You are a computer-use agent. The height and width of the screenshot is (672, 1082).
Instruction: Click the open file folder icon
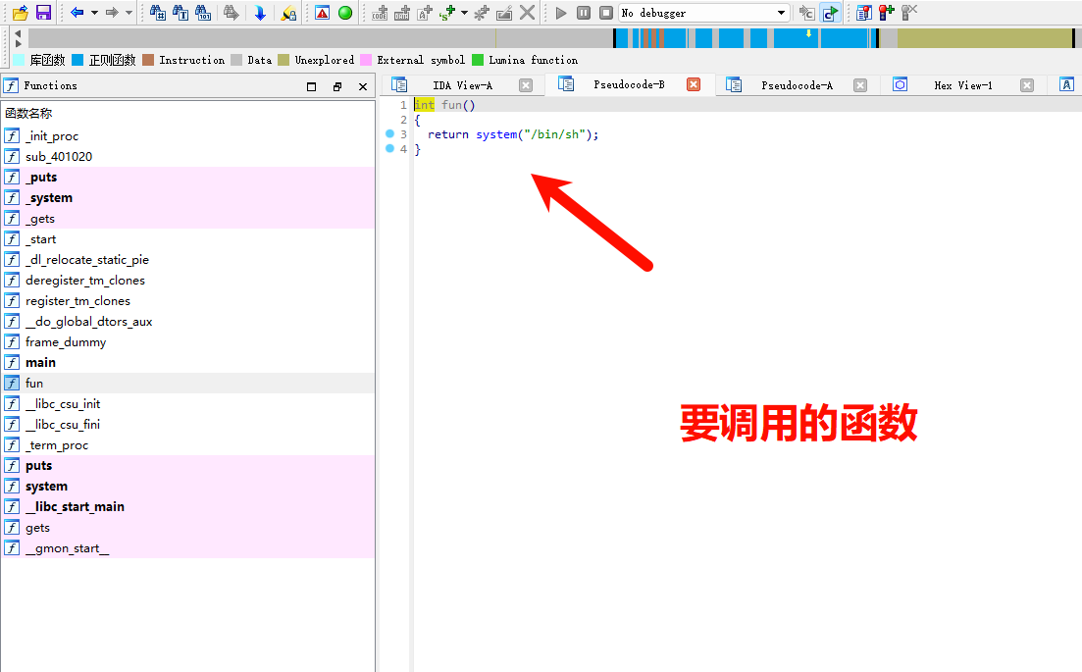coord(20,13)
